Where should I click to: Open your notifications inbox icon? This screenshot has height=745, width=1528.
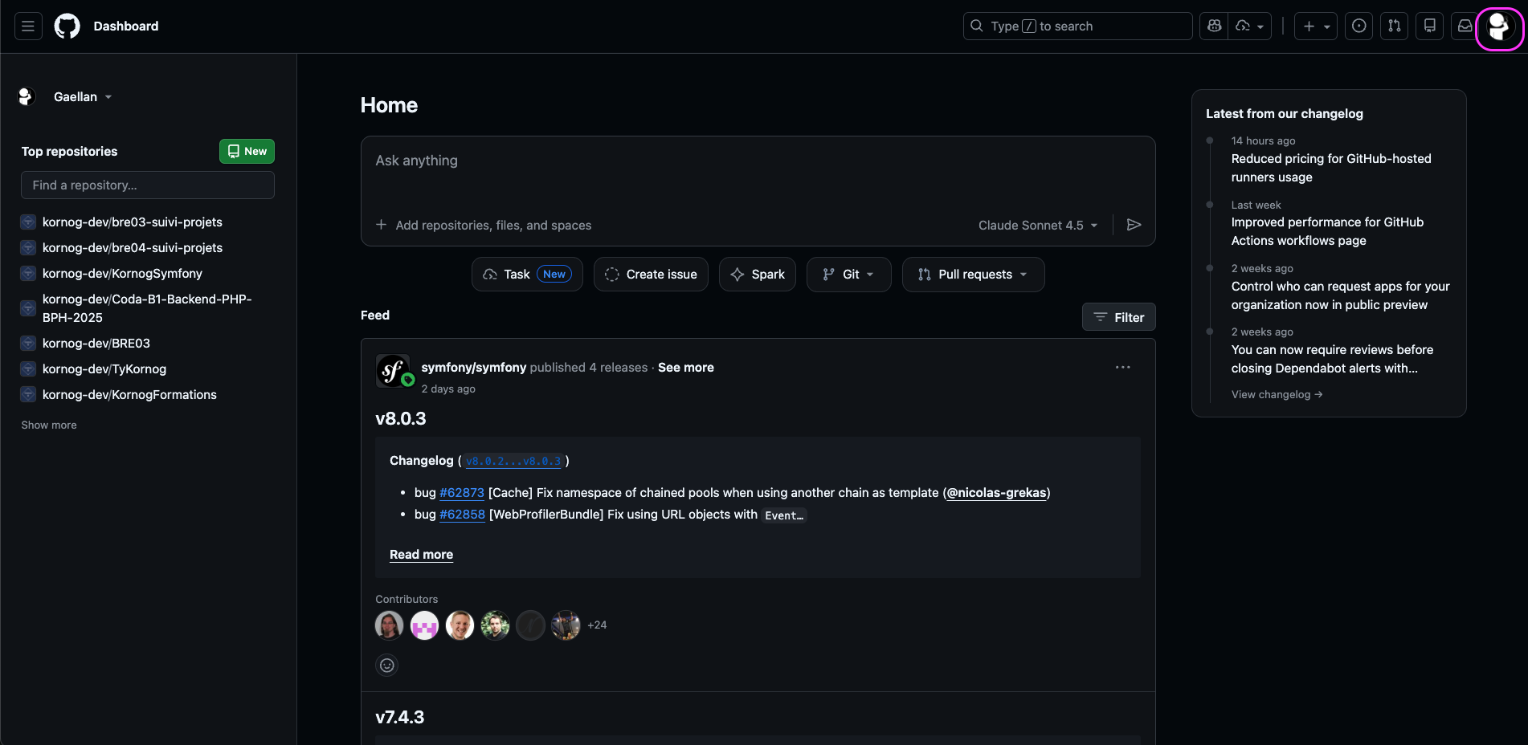tap(1464, 26)
